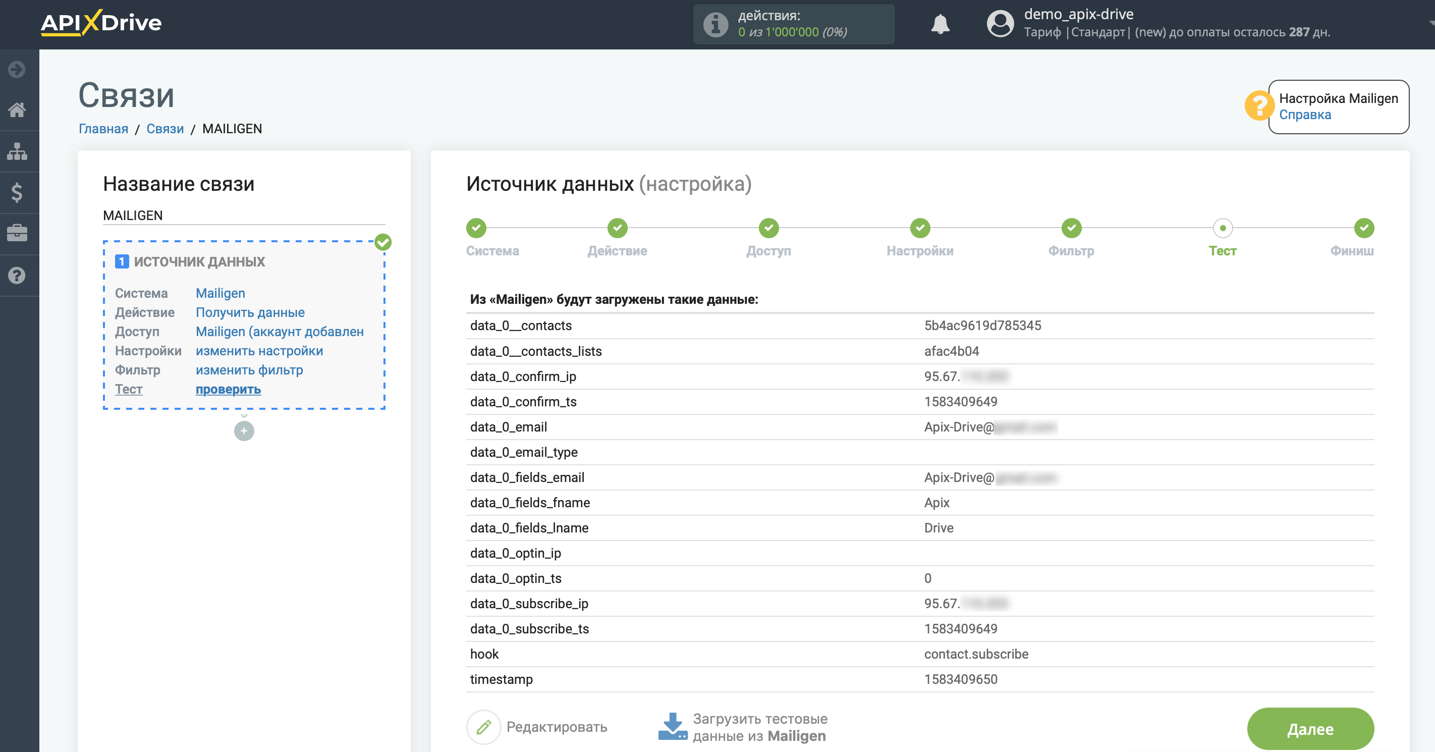Click Загрузить тестовые данные из Mailigen
Image resolution: width=1435 pixels, height=752 pixels.
(760, 727)
